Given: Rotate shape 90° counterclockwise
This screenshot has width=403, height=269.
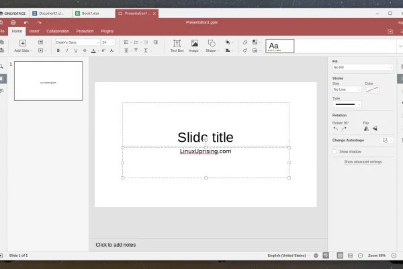Looking at the screenshot, I should [335, 128].
